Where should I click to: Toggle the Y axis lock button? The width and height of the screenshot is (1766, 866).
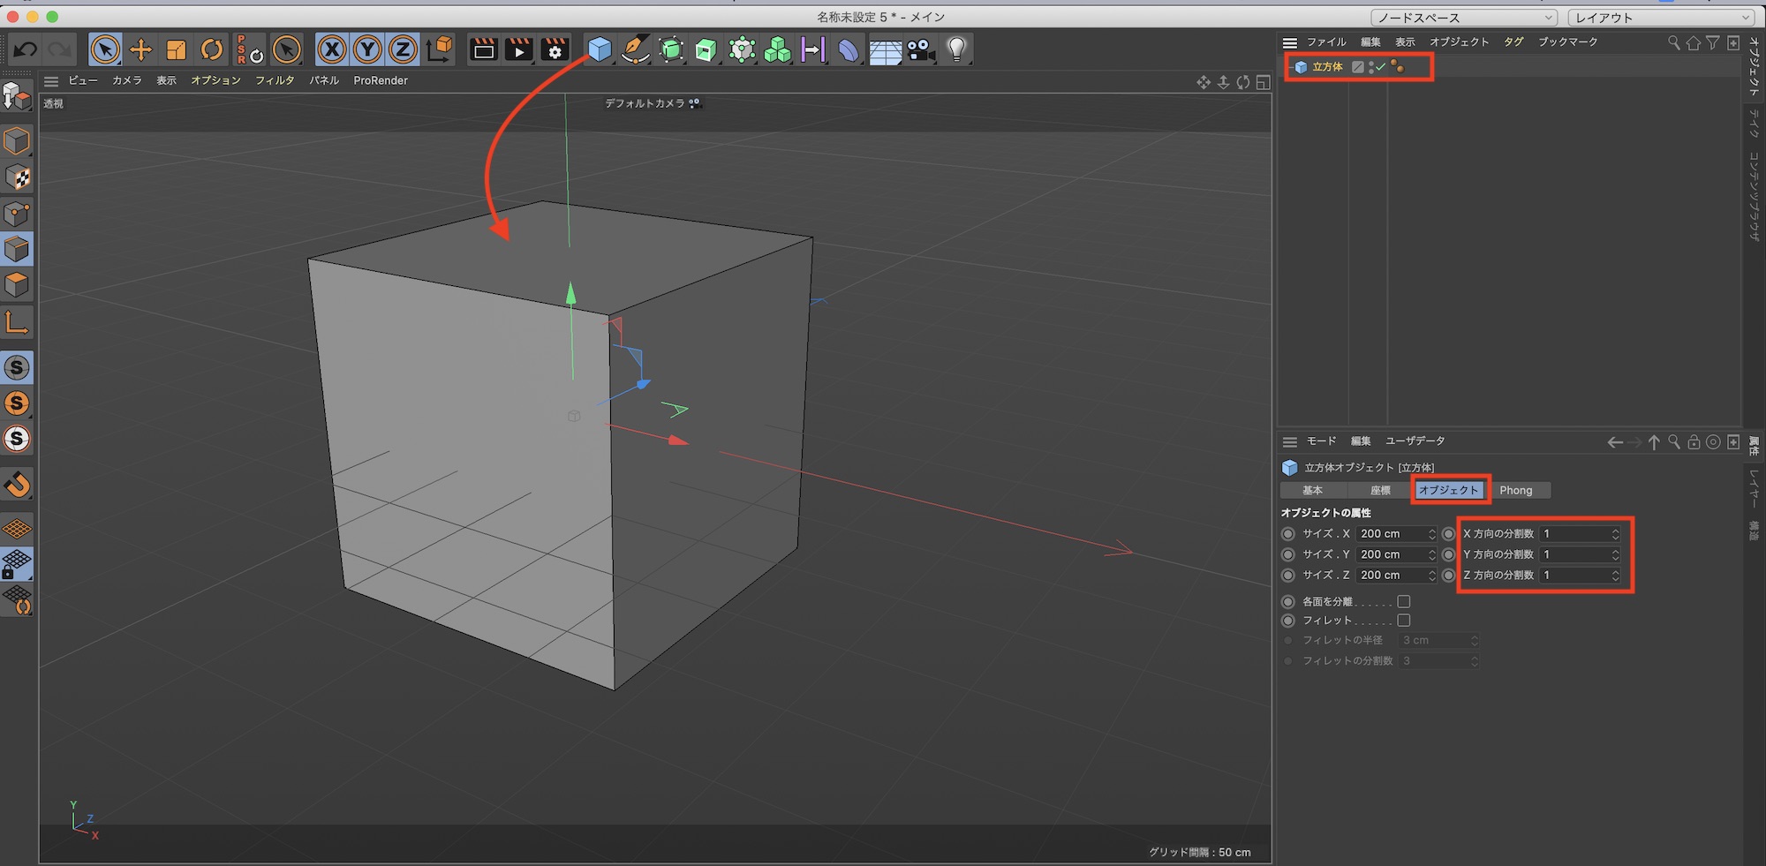coord(367,50)
